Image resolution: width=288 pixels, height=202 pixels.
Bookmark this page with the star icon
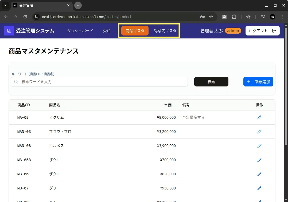211,17
